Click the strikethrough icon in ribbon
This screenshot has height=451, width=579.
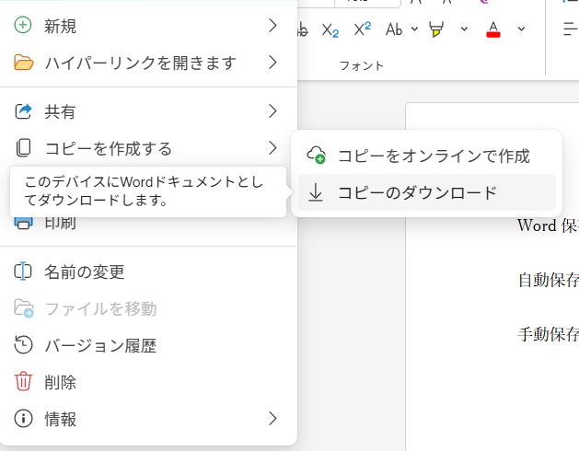coord(303,29)
